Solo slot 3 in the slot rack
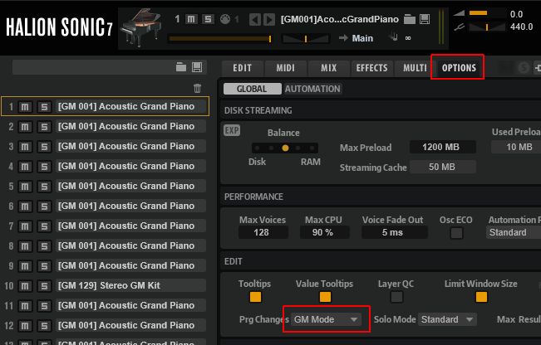541x345 pixels. pos(44,147)
